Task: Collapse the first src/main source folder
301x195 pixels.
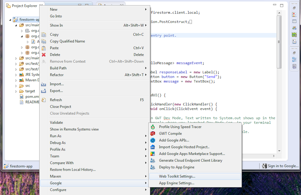Action: pos(16,25)
